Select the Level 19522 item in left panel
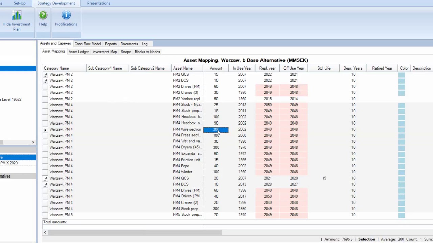The height and width of the screenshot is (243, 433). 11,99
